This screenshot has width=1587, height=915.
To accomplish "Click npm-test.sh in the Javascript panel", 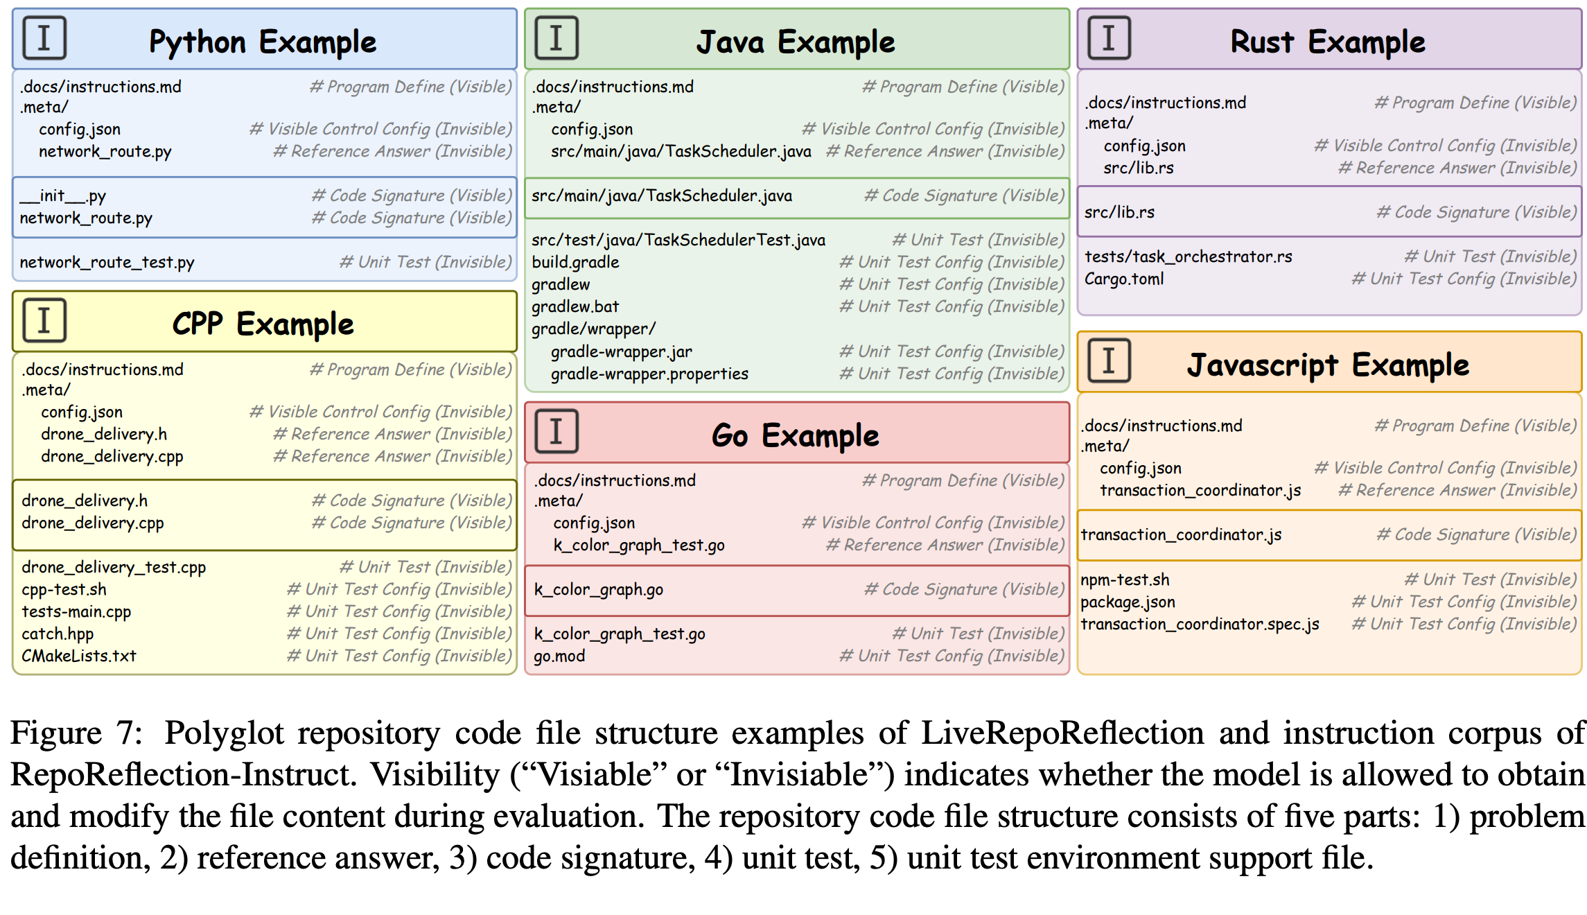I will 1125,580.
